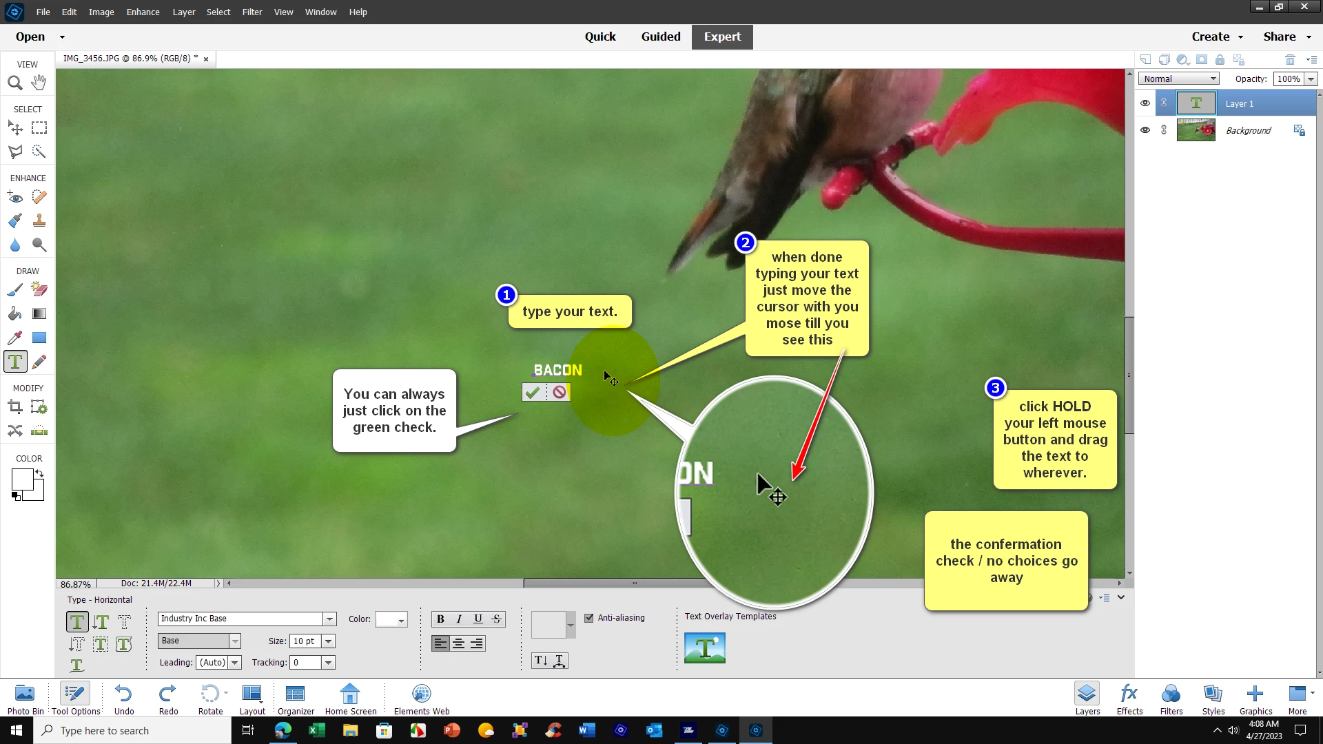Viewport: 1323px width, 744px height.
Task: Click the green check to commit text
Action: click(x=533, y=393)
